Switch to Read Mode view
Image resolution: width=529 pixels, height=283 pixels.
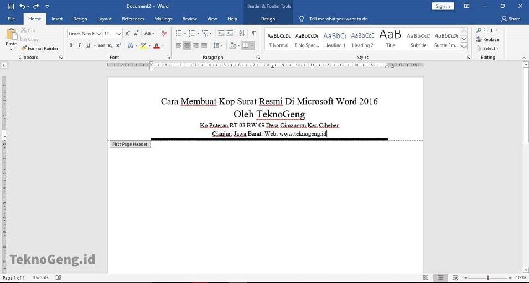pyautogui.click(x=426, y=277)
